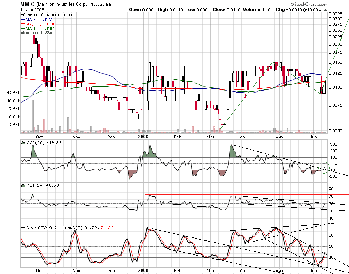The image size is (349, 274).
Task: Click the 0.0125 price axis label
Action: [x=336, y=73]
